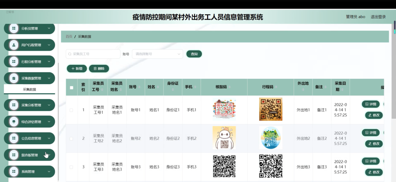Select the 采集数据 submenu item
The image size is (396, 182).
(x=29, y=89)
